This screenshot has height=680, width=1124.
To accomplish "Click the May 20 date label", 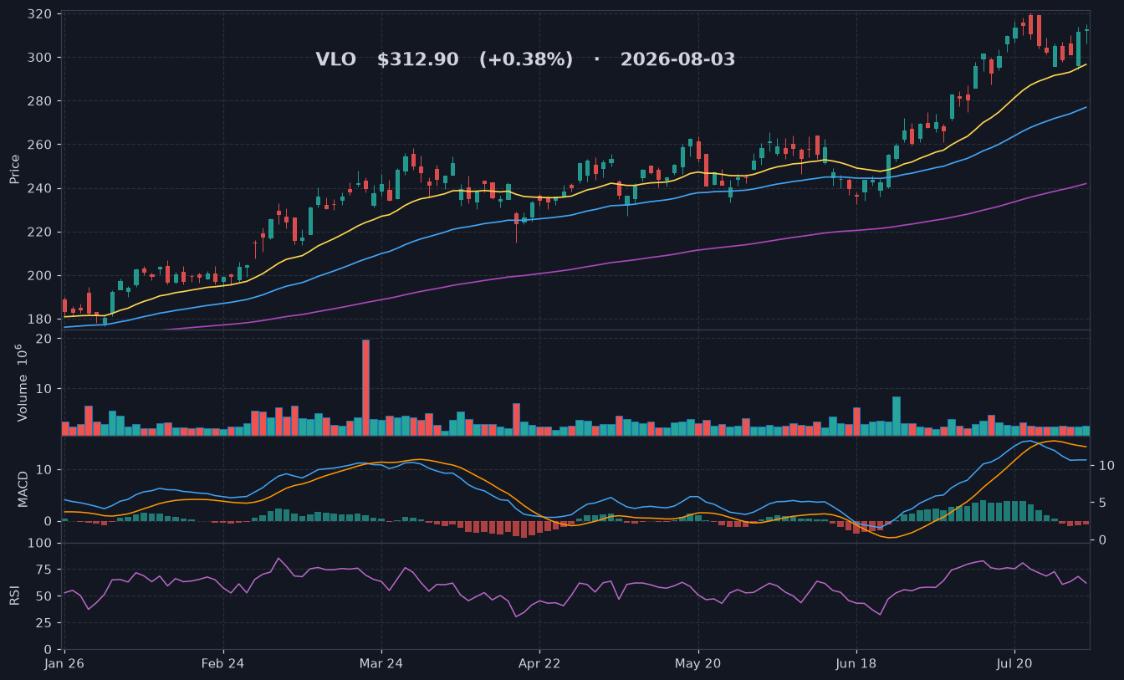I will click(698, 662).
